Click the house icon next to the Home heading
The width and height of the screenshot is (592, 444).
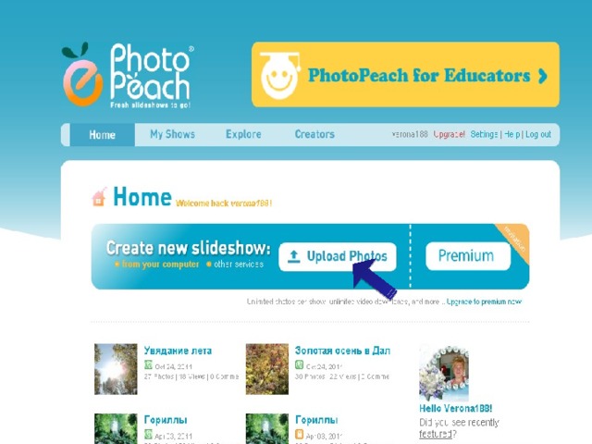[99, 197]
